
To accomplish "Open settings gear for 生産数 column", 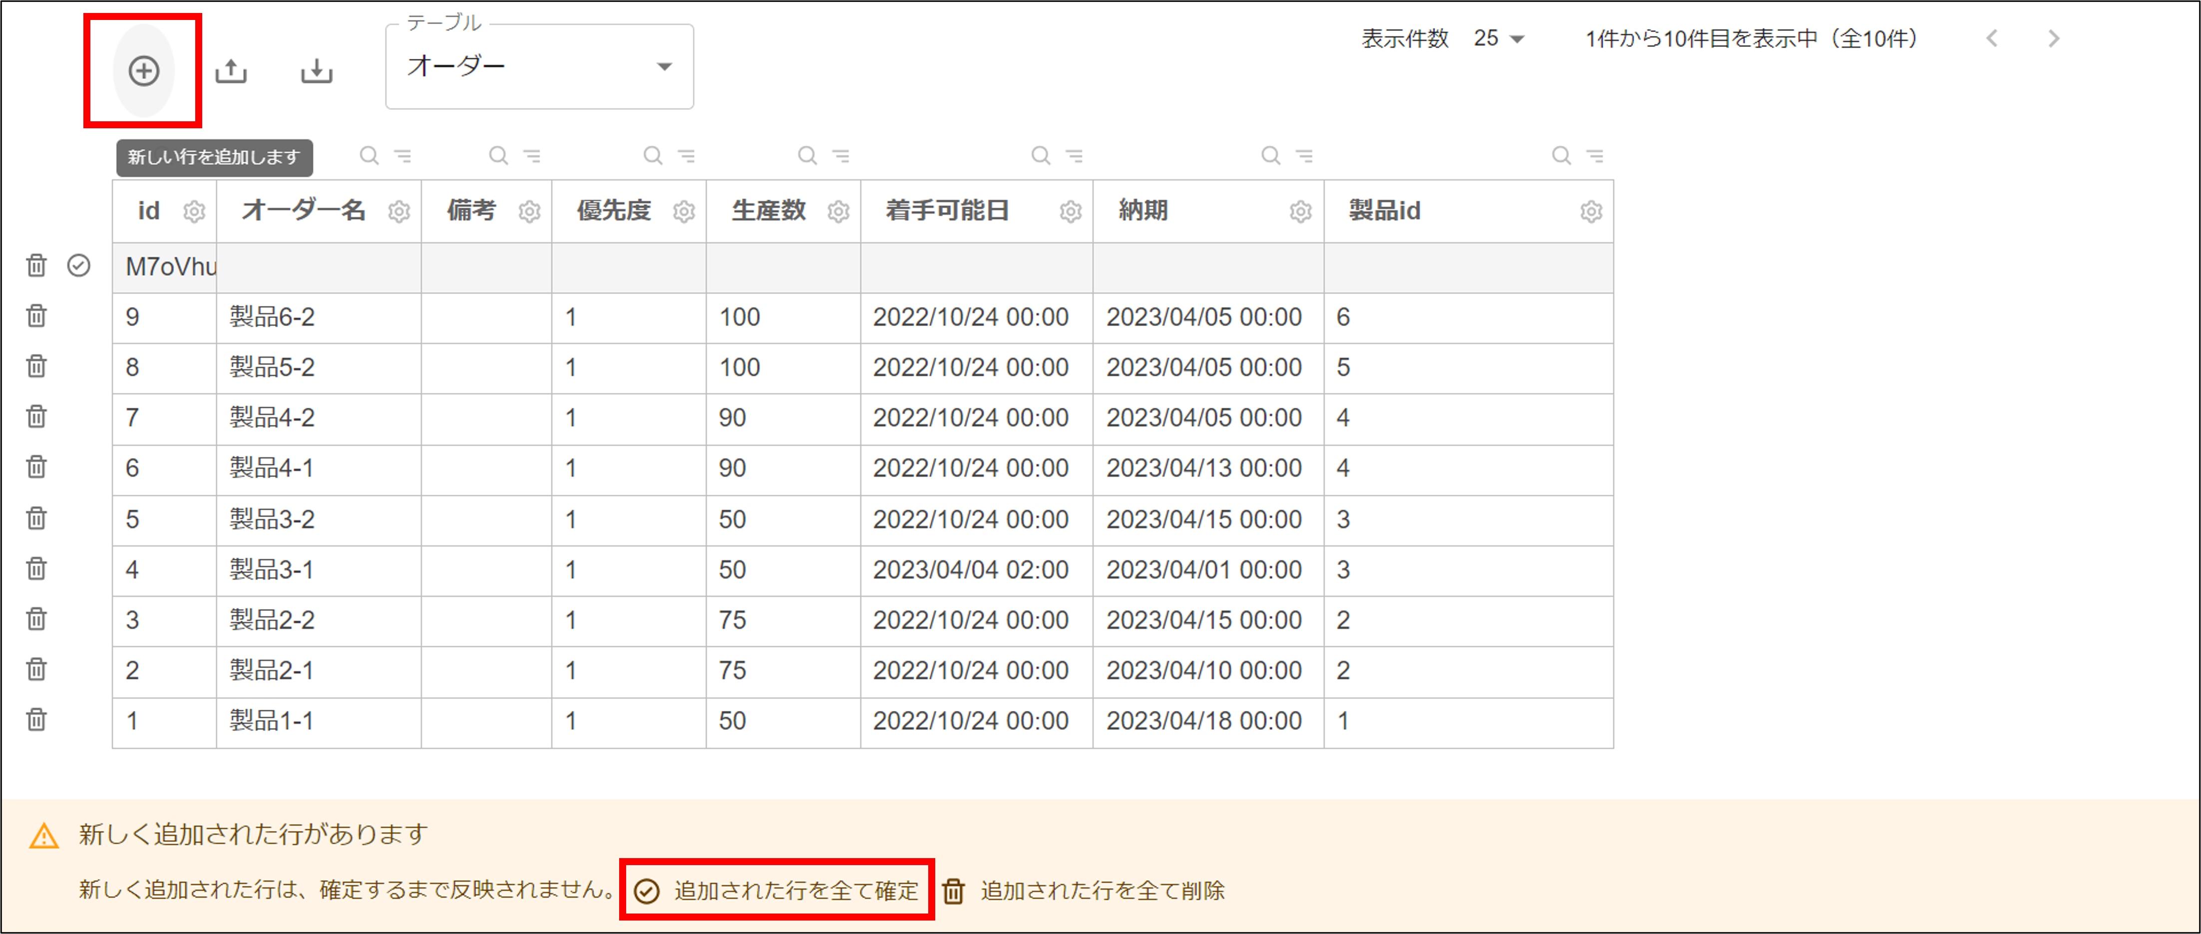I will (x=838, y=211).
